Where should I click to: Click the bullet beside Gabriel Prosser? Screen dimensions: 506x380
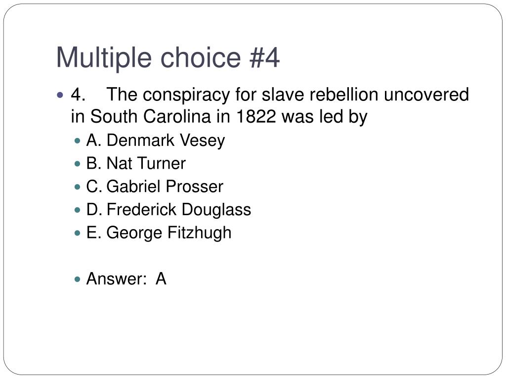[77, 187]
